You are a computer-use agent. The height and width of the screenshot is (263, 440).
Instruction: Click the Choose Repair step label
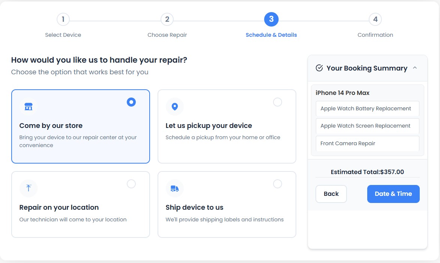click(x=167, y=35)
